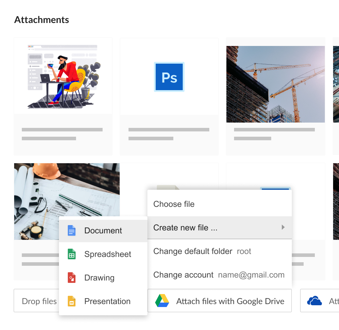Image resolution: width=339 pixels, height=330 pixels.
Task: Open the construction cranes photo attachment
Action: tap(275, 84)
